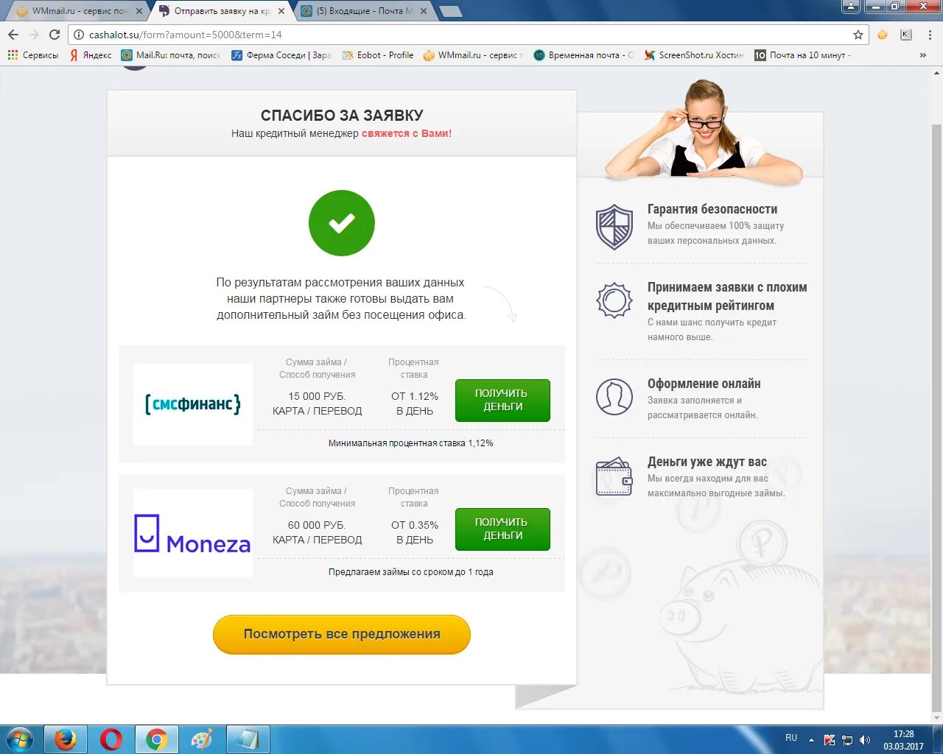Close the Входящие mail tab
The width and height of the screenshot is (943, 754).
coord(424,11)
